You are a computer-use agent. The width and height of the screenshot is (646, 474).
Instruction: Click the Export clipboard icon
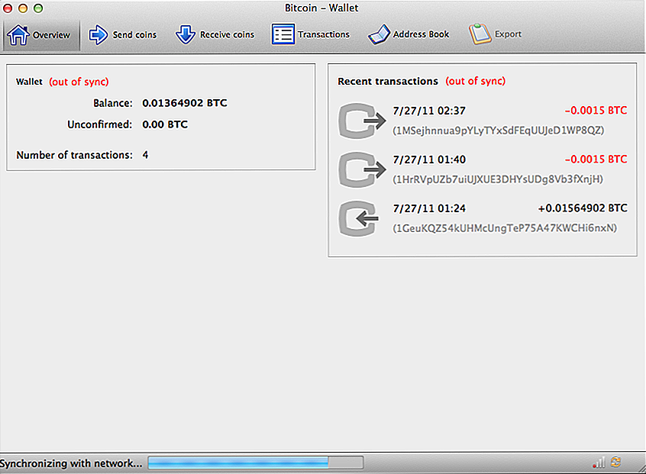(480, 34)
